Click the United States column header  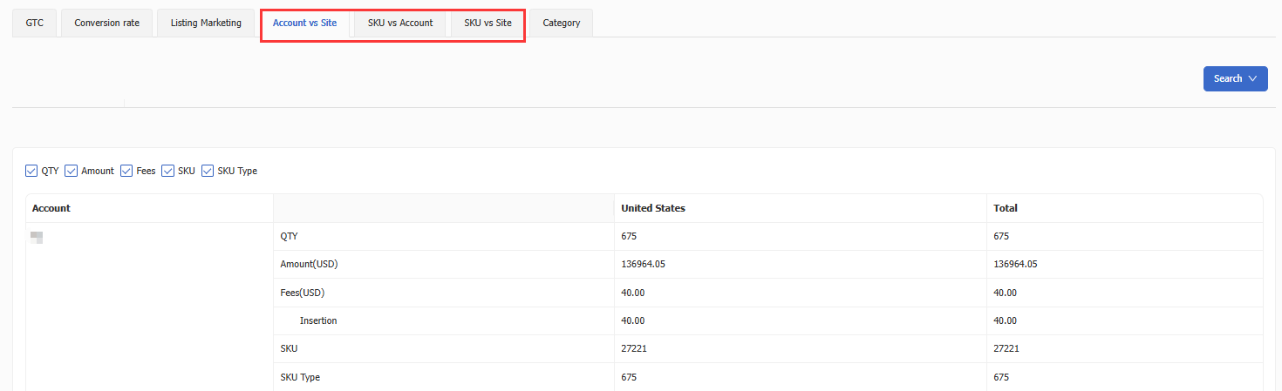pyautogui.click(x=652, y=208)
